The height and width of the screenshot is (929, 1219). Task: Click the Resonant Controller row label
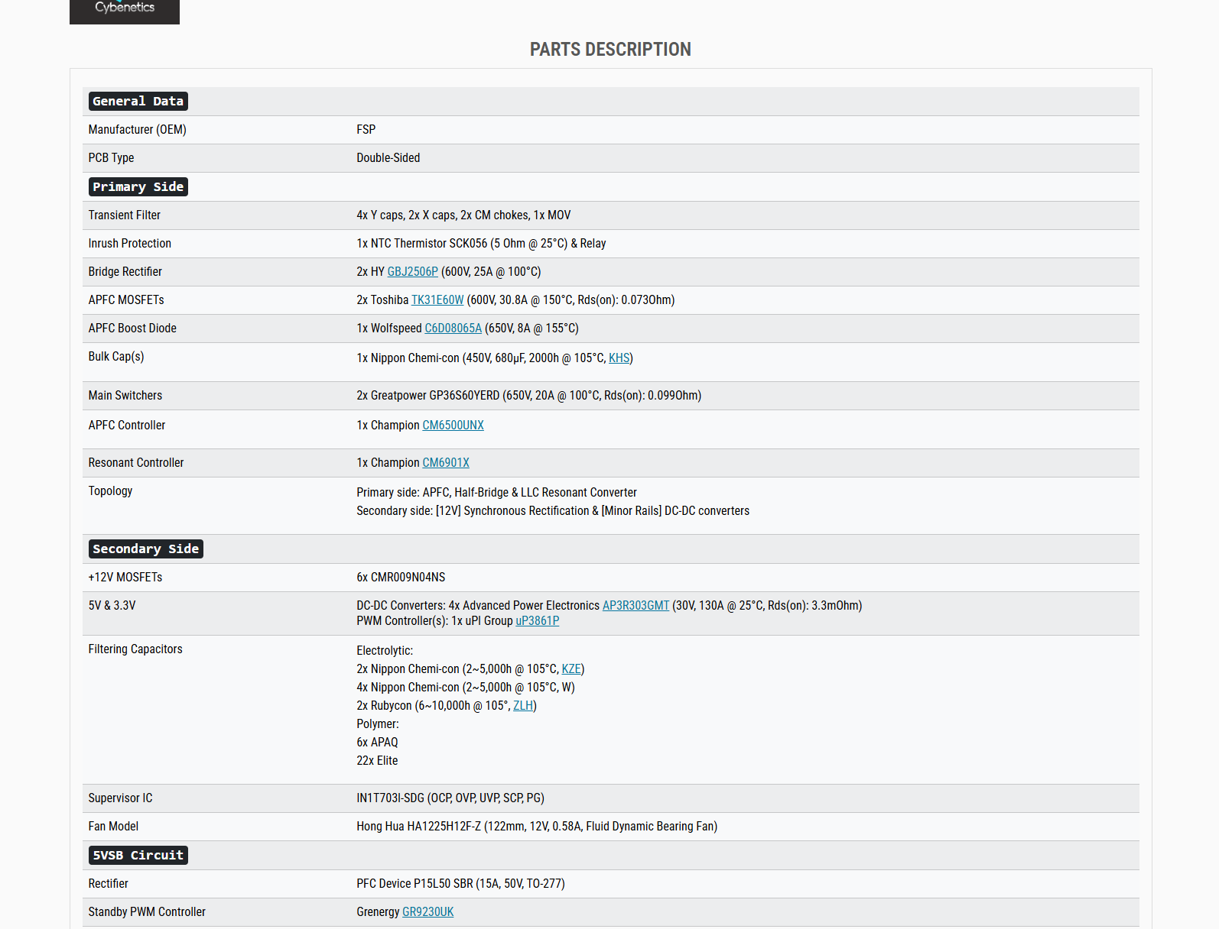tap(136, 463)
